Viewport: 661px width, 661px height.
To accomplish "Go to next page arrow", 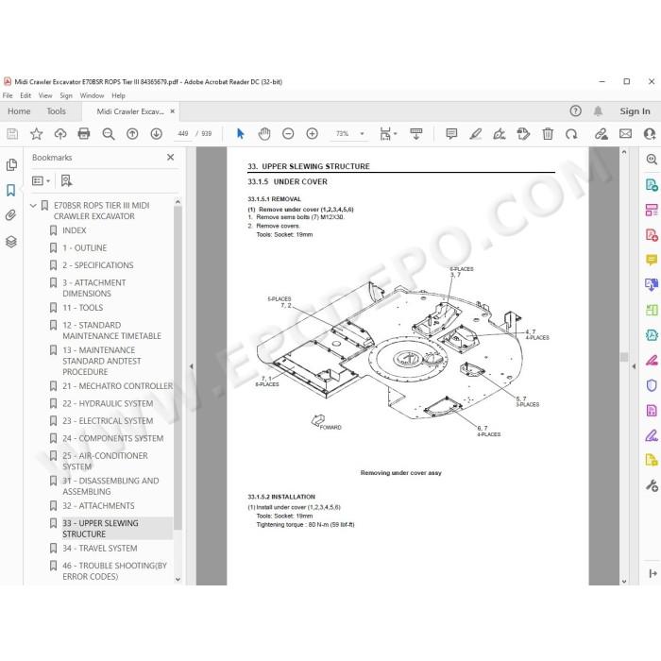I will (157, 134).
